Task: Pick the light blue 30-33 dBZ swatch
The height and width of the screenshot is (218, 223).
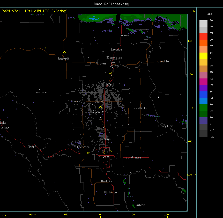Action: (203, 101)
